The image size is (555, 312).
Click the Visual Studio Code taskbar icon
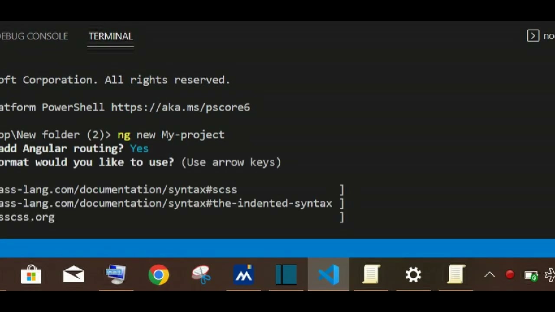[x=329, y=275]
